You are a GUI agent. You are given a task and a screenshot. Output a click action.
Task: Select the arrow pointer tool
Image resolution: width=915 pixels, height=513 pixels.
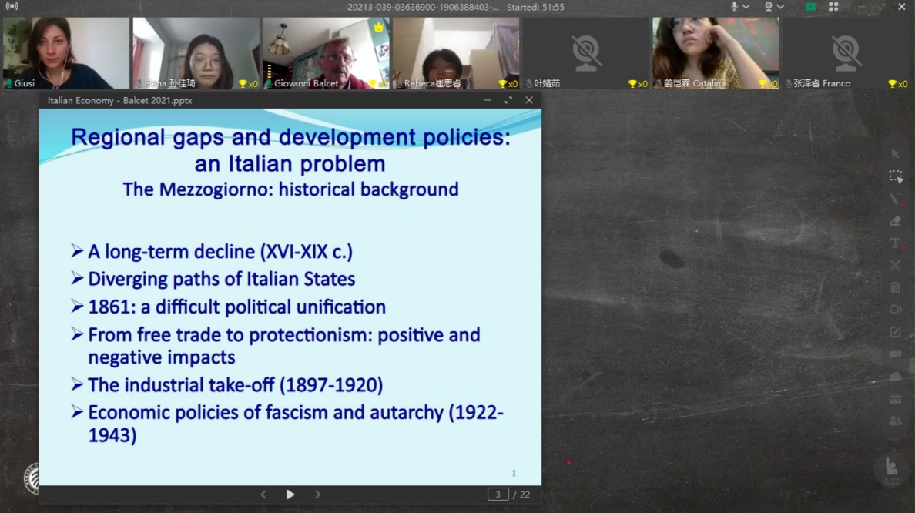pyautogui.click(x=895, y=154)
